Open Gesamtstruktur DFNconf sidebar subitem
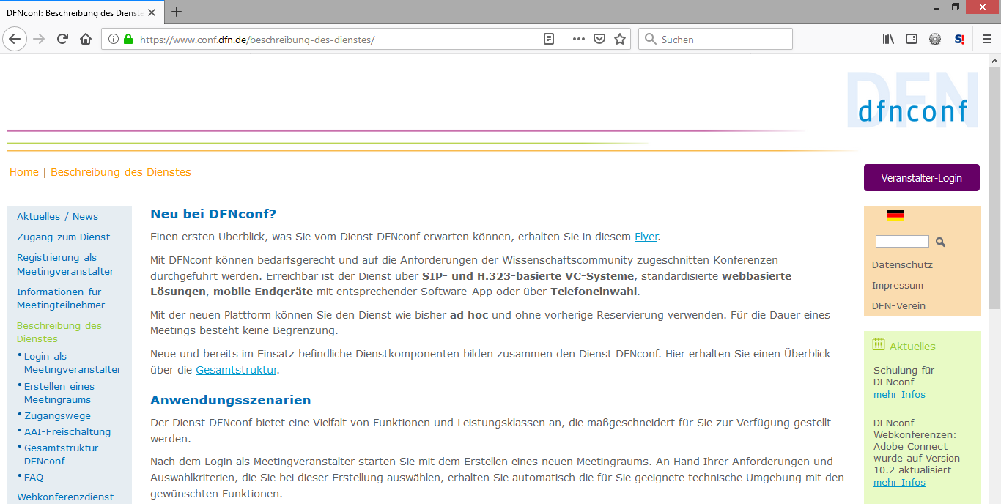This screenshot has width=1001, height=504. coord(61,454)
